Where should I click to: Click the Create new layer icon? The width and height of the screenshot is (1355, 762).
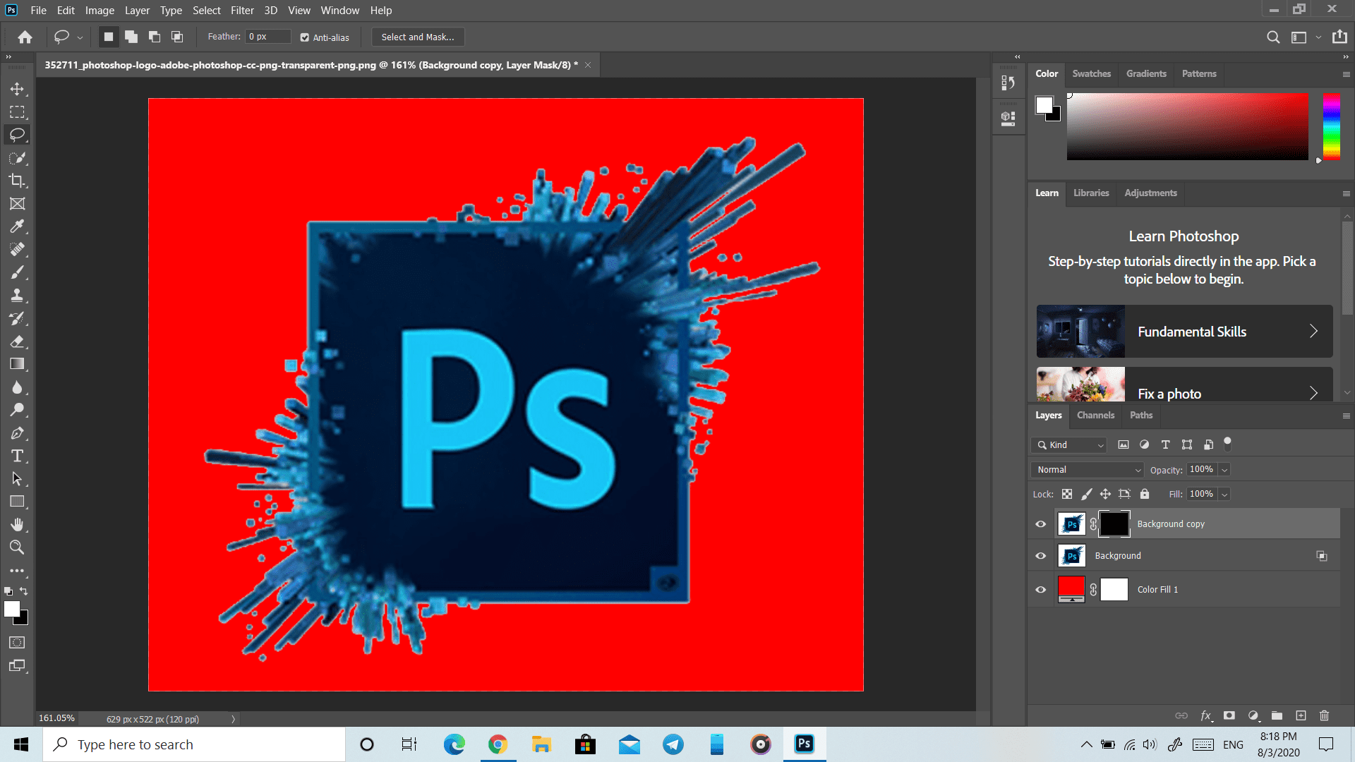[1301, 715]
